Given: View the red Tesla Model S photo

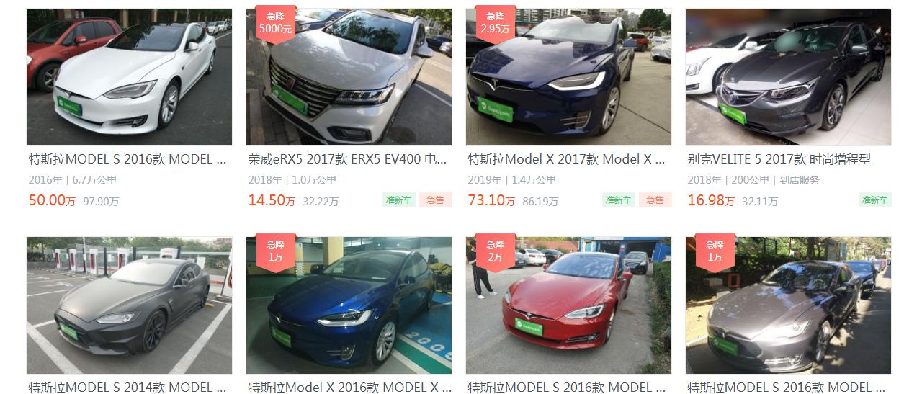Looking at the screenshot, I should [568, 305].
